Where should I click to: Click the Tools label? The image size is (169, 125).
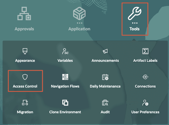coord(135,29)
